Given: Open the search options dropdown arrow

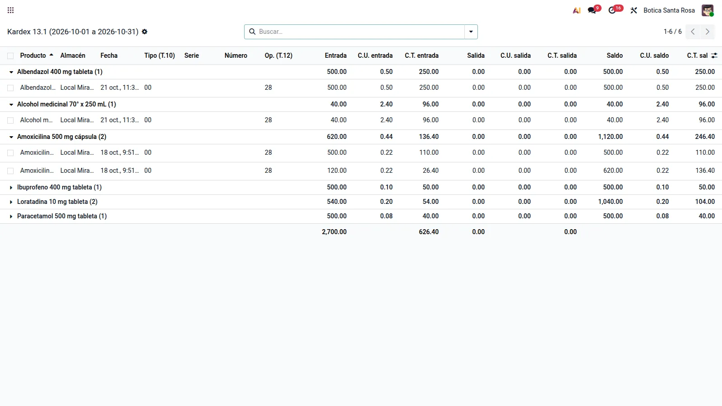Looking at the screenshot, I should (471, 32).
